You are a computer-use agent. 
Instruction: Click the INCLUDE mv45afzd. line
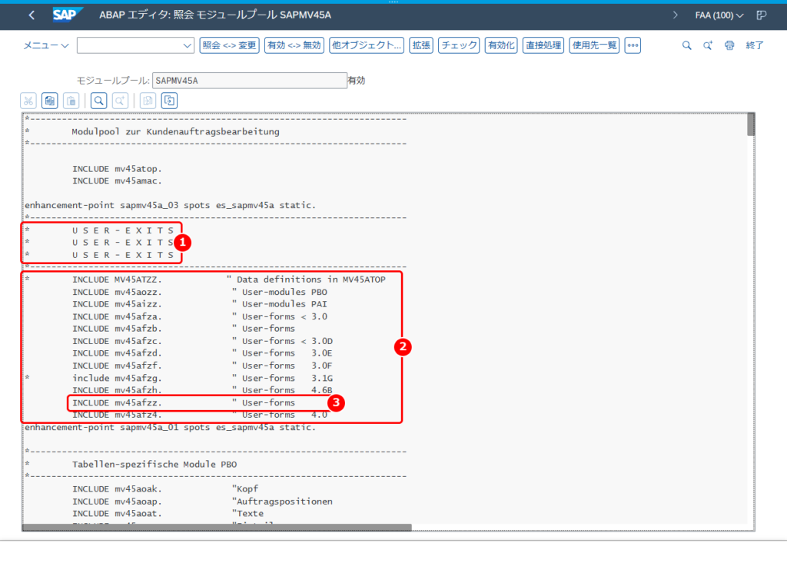tap(117, 353)
